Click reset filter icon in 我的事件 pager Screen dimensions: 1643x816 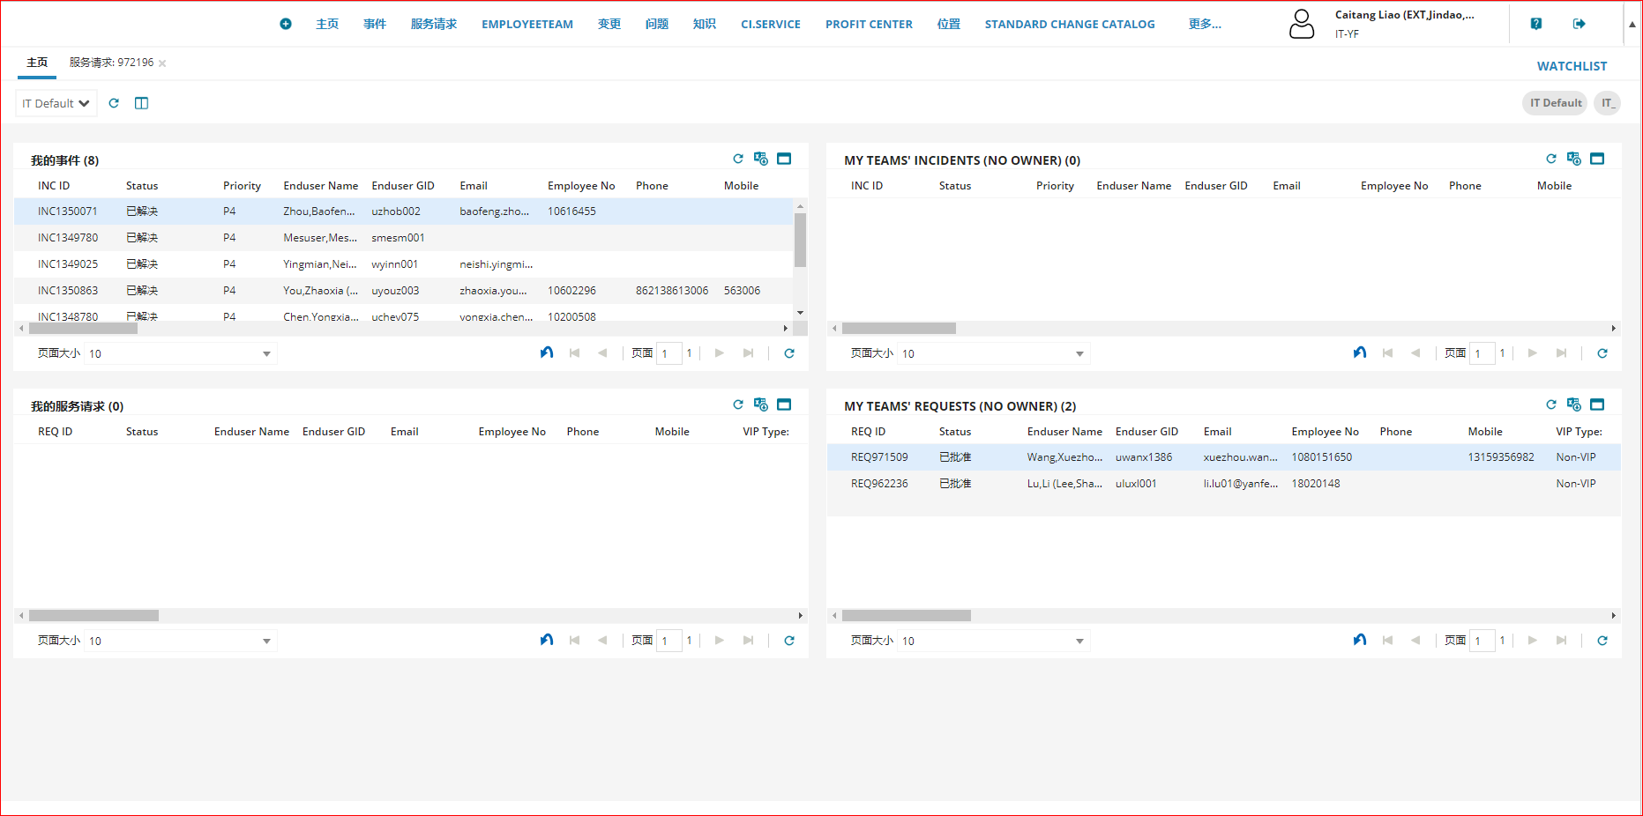point(547,352)
